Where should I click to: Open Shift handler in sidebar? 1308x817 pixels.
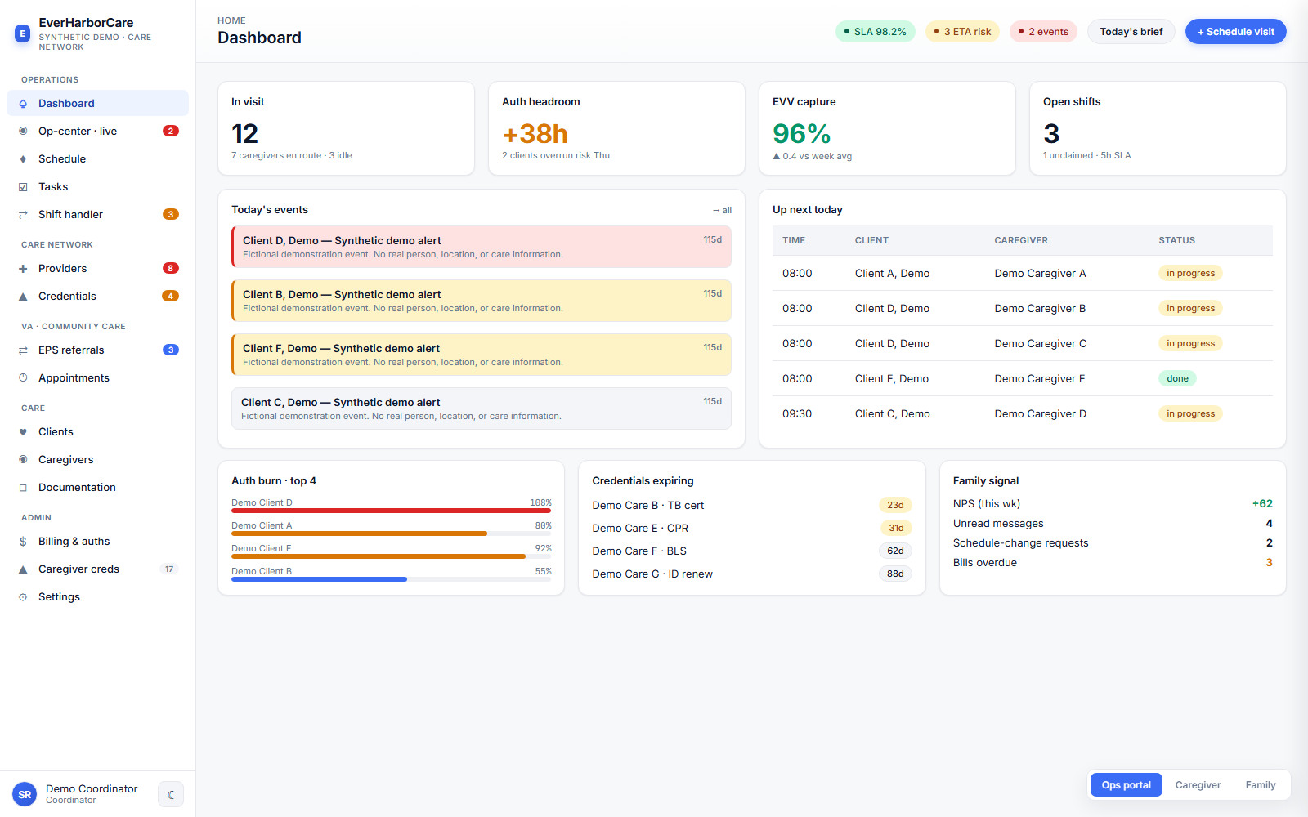[97, 215]
